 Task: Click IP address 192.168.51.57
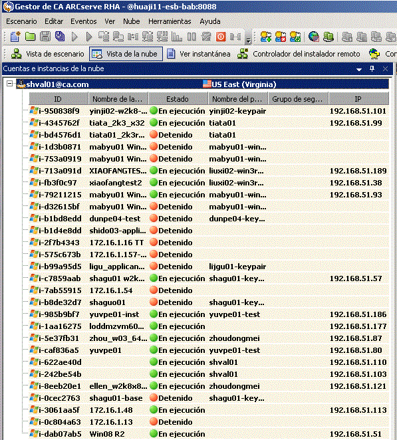pos(356,278)
